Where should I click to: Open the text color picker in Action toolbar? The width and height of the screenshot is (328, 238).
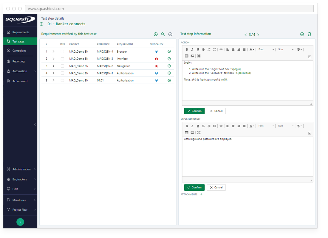tap(251, 49)
